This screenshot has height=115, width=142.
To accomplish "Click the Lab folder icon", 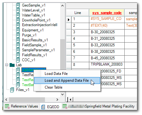I will coord(12,65).
